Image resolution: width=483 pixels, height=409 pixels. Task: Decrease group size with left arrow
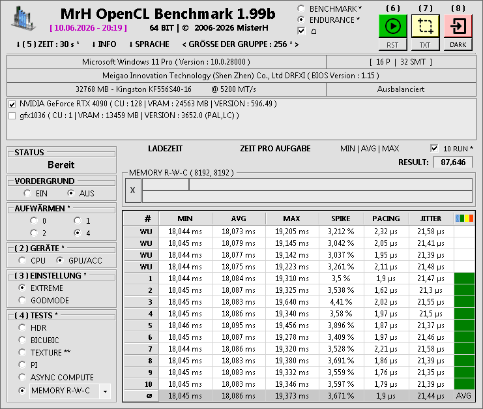184,45
